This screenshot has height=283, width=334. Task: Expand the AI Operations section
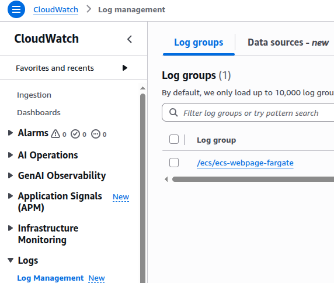(11, 155)
